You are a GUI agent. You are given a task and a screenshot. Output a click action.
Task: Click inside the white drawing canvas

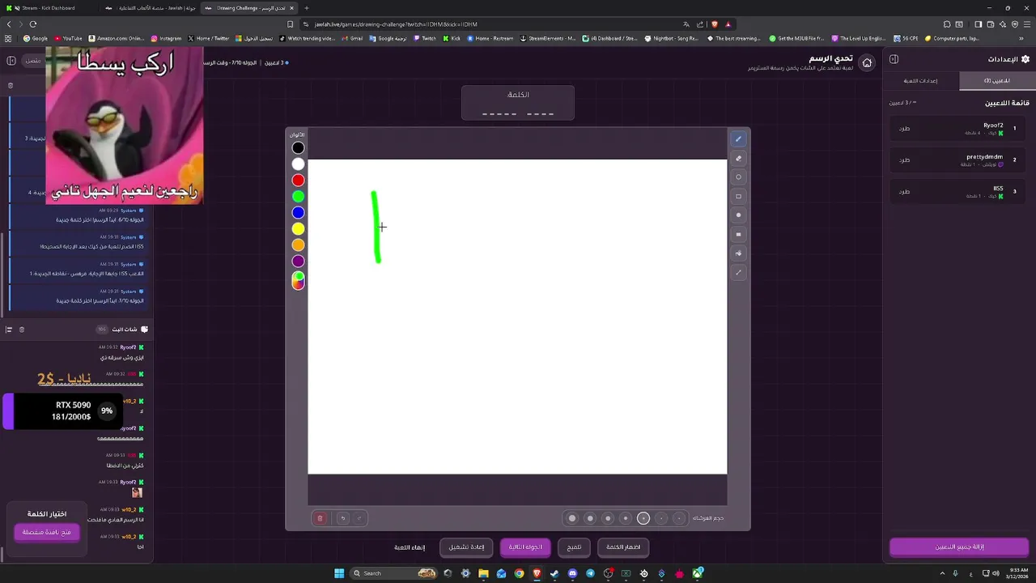click(517, 317)
